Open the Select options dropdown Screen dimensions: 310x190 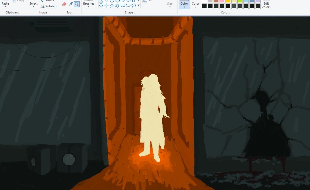(33, 5)
